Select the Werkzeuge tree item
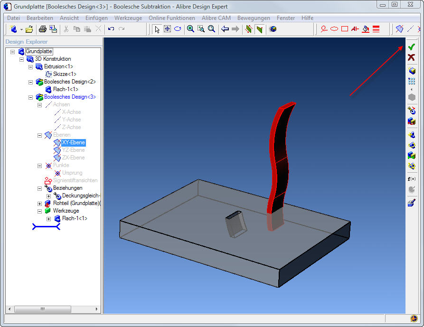 point(66,211)
